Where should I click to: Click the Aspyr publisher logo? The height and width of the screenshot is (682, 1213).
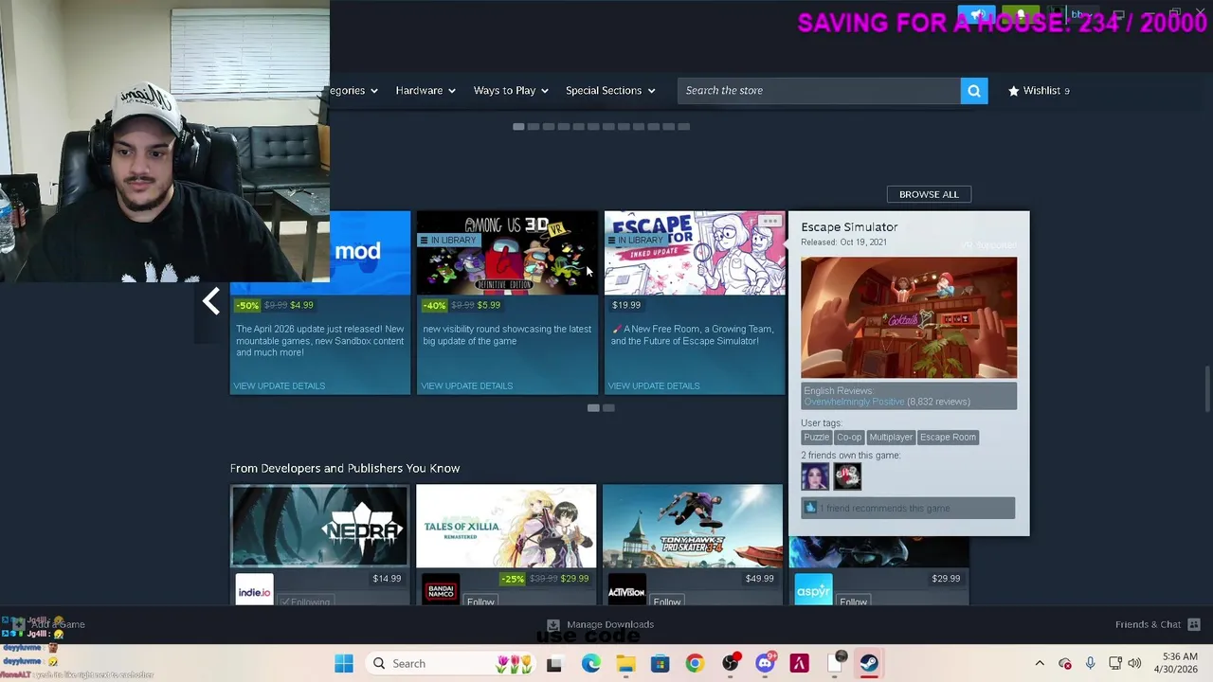(813, 591)
